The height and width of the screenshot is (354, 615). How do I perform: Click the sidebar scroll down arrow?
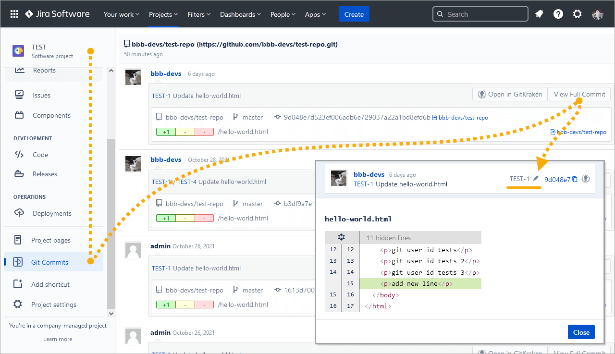pyautogui.click(x=111, y=313)
